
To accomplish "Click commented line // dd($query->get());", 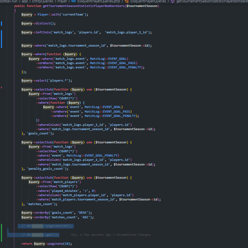I will coord(40,235).
